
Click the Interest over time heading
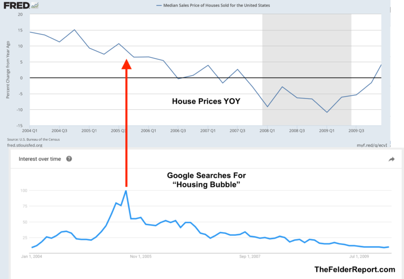(x=39, y=159)
